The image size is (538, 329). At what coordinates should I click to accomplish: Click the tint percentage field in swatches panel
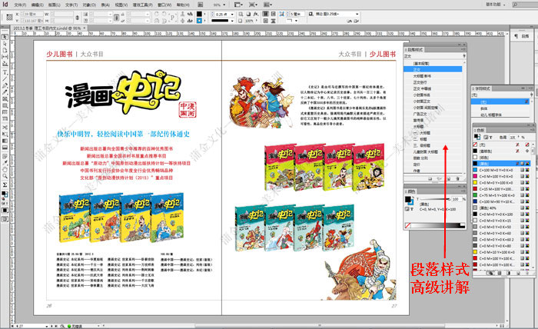tap(513, 138)
